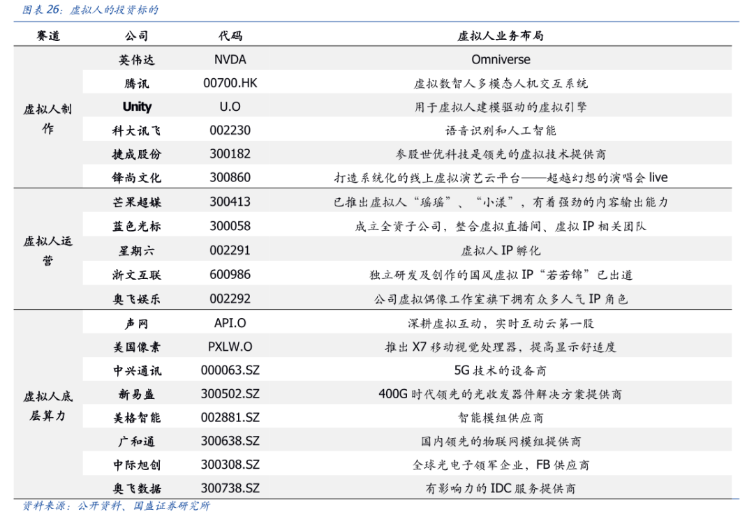Screen dimensions: 754x528
Task: Click company name 奥飞数据
Action: pyautogui.click(x=137, y=489)
